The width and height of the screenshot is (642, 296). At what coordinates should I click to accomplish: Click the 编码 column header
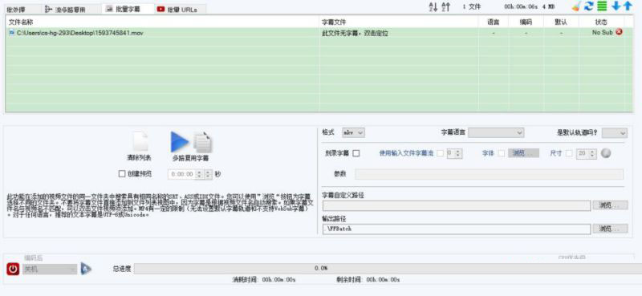point(526,22)
